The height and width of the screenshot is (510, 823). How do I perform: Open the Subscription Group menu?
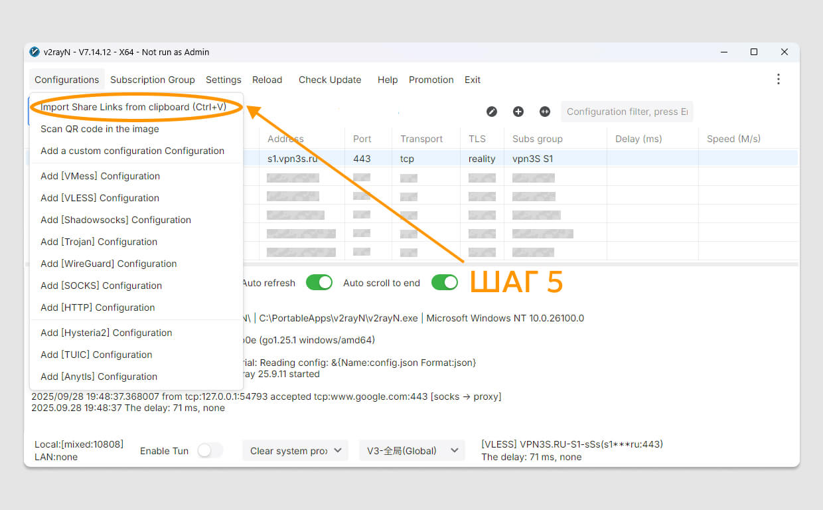click(x=152, y=80)
